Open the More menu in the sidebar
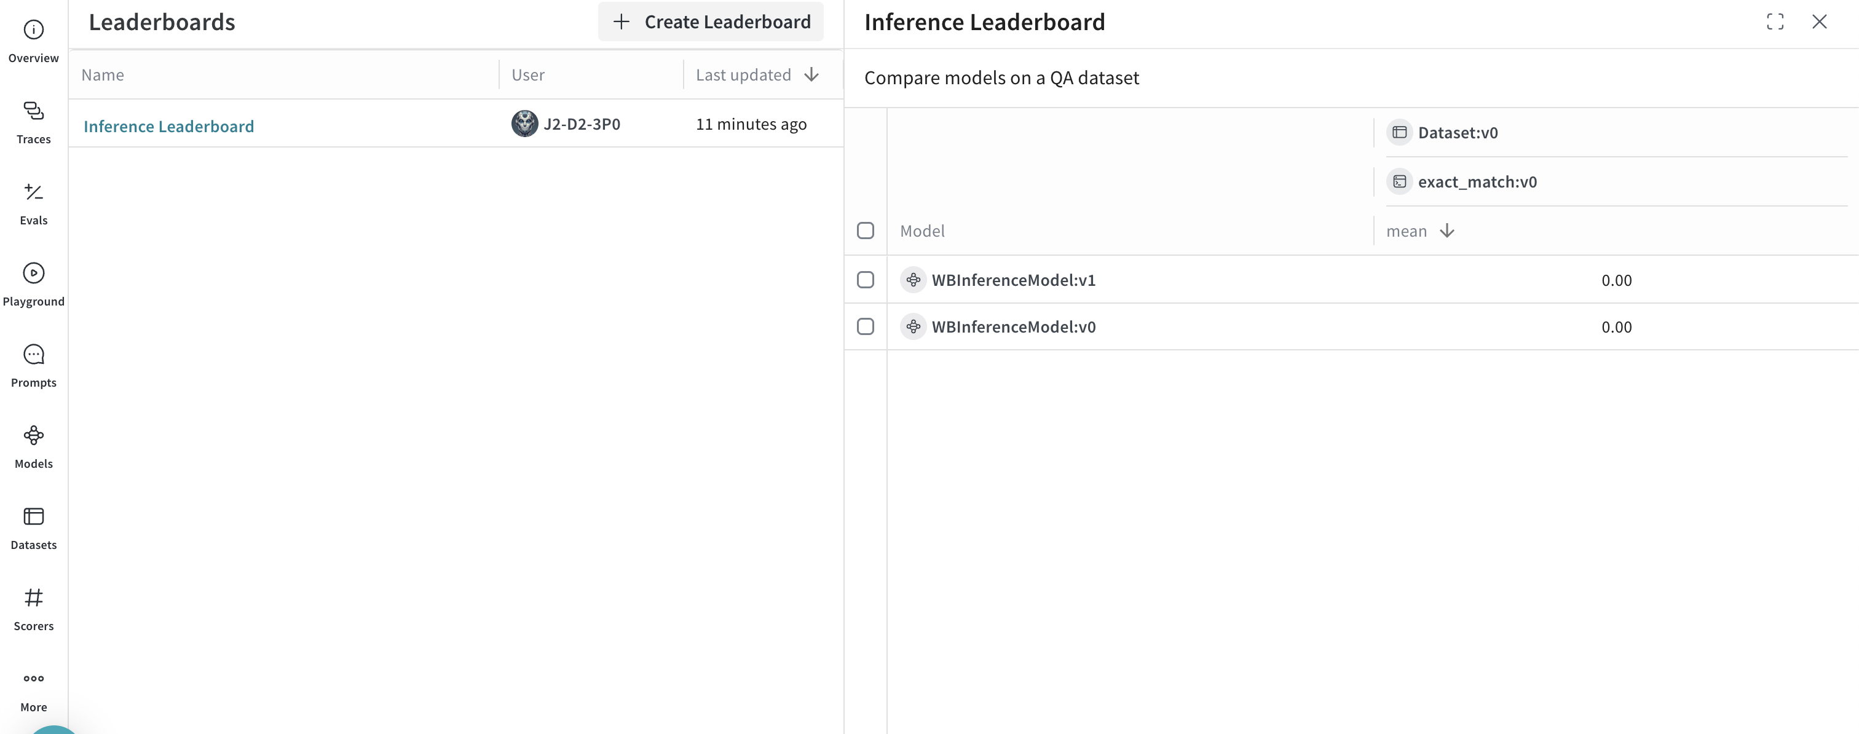Image resolution: width=1859 pixels, height=734 pixels. click(x=33, y=679)
